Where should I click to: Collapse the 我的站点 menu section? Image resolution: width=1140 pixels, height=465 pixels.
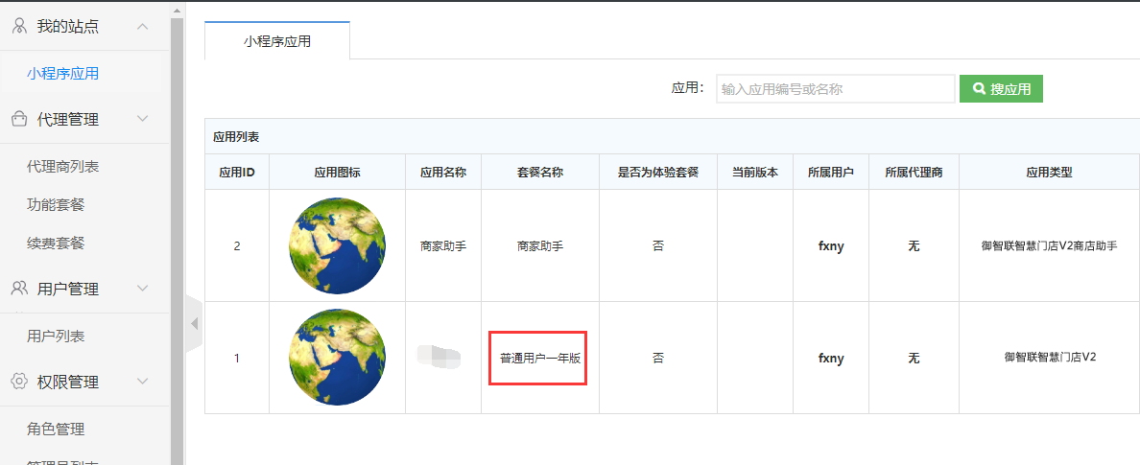143,26
